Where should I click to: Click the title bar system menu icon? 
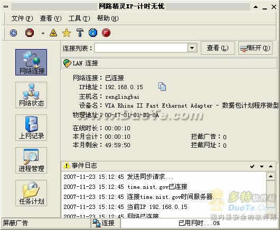click(6, 7)
